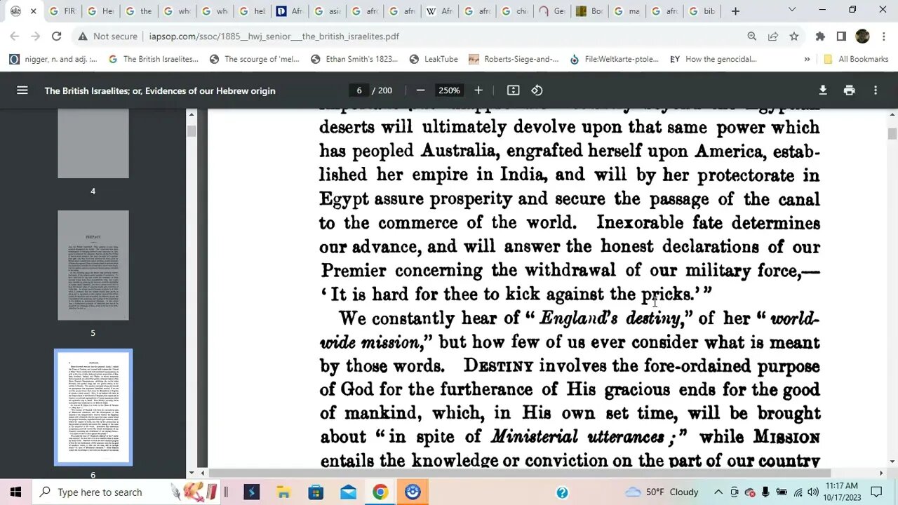
Task: Open Microsoft Store from taskbar
Action: coord(316,492)
